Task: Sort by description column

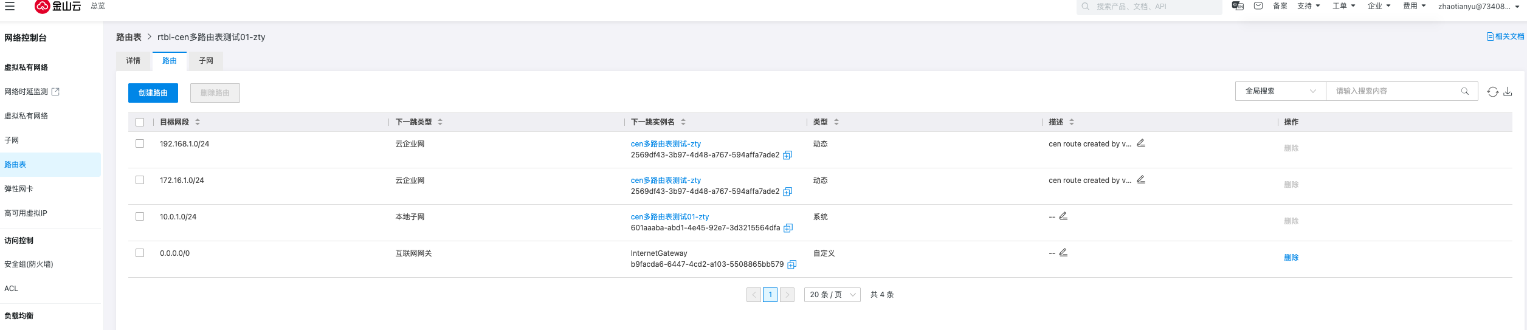Action: click(x=1072, y=122)
